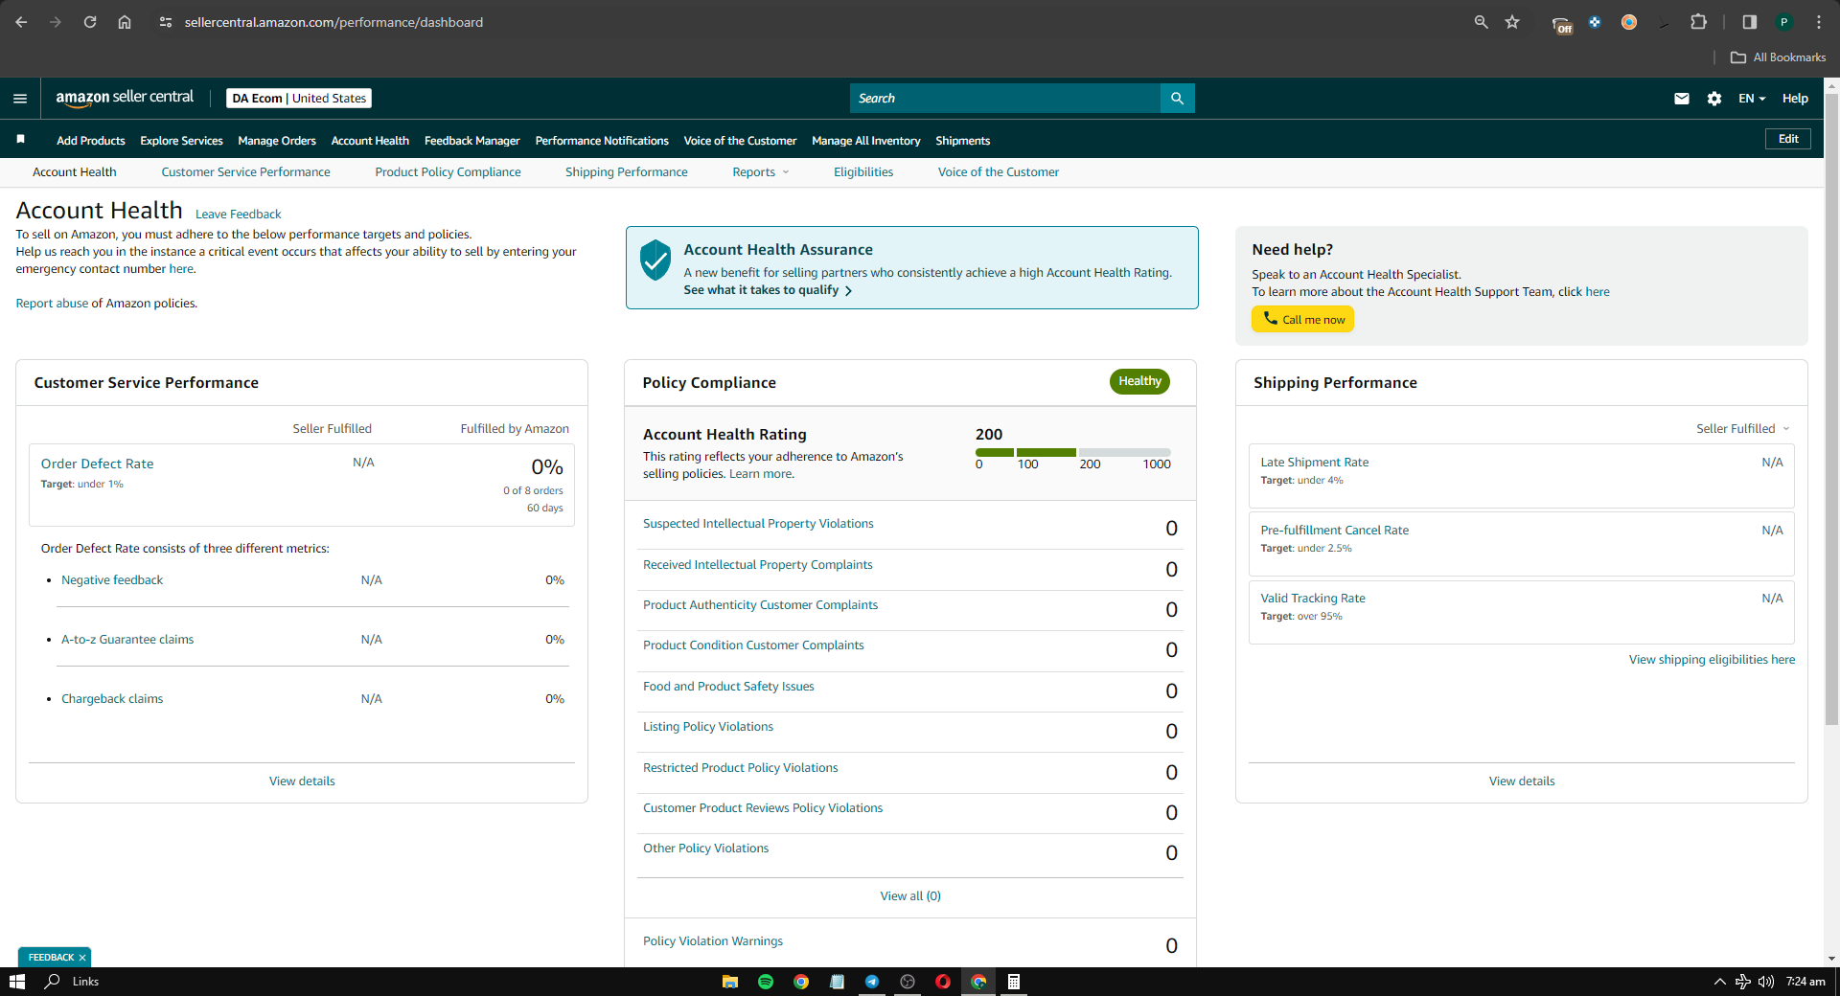Viewport: 1840px width, 996px height.
Task: Click See what it takes to qualify
Action: pos(768,290)
